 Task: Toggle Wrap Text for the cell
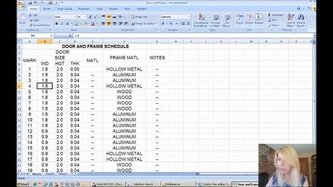tap(139, 17)
